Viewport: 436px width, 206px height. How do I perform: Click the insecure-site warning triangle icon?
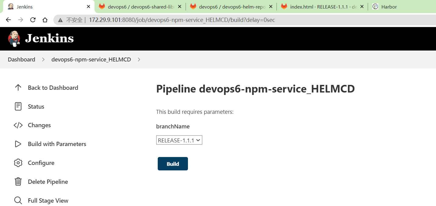[x=60, y=20]
